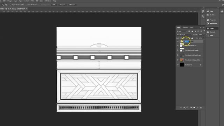Select the Zoom In tool icon
This screenshot has width=224, height=126.
(x=3, y=5)
